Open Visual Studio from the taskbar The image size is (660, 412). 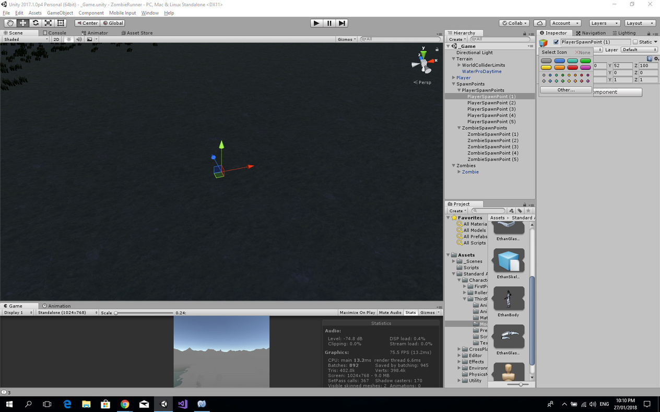182,404
